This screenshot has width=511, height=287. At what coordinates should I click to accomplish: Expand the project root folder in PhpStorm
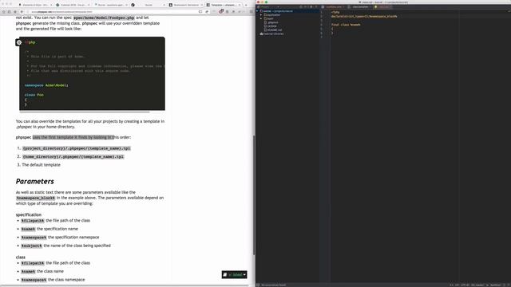(x=257, y=11)
